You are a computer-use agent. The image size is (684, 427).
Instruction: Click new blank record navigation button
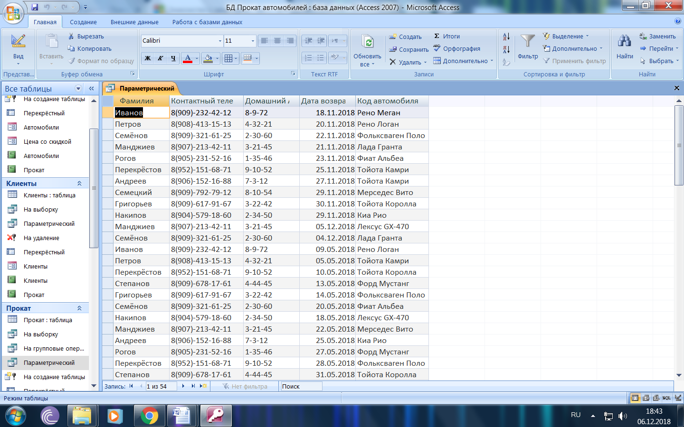[203, 386]
